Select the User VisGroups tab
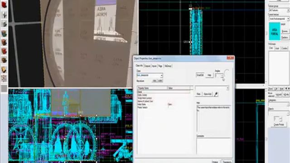The width and height of the screenshot is (290, 163). [271, 48]
